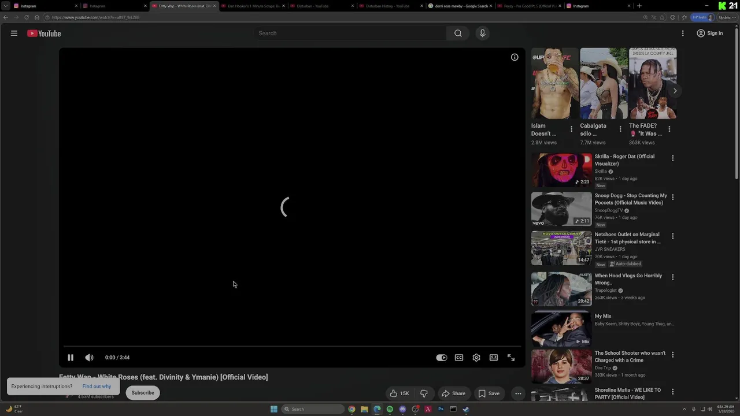Play Skrilla - Roger Dat visualizer

click(561, 170)
